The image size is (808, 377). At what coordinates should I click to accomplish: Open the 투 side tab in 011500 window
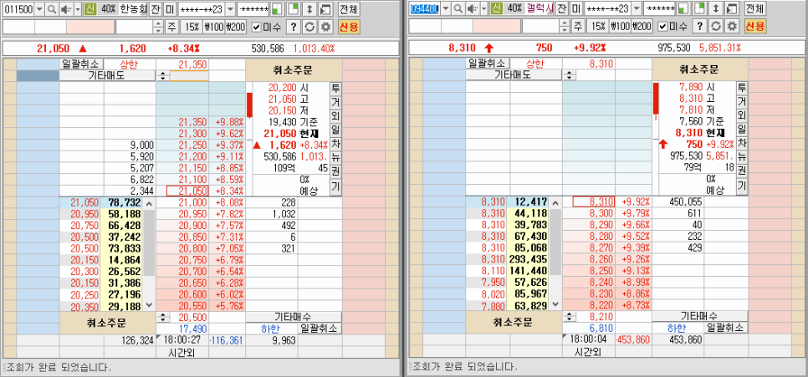click(336, 88)
